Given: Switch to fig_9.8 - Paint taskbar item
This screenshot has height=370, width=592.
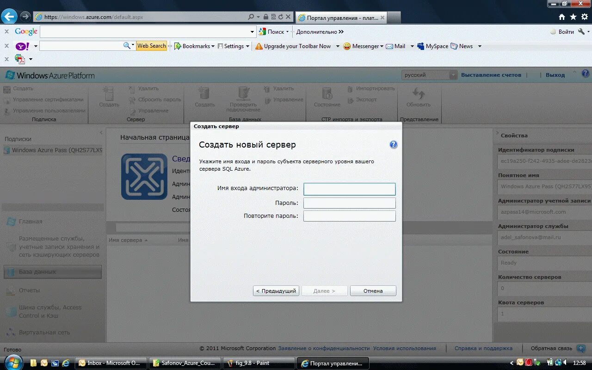Looking at the screenshot, I should (x=259, y=363).
